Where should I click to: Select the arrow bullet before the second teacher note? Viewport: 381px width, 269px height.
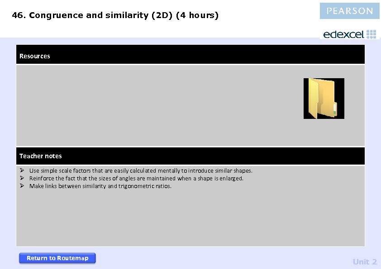tap(23, 178)
